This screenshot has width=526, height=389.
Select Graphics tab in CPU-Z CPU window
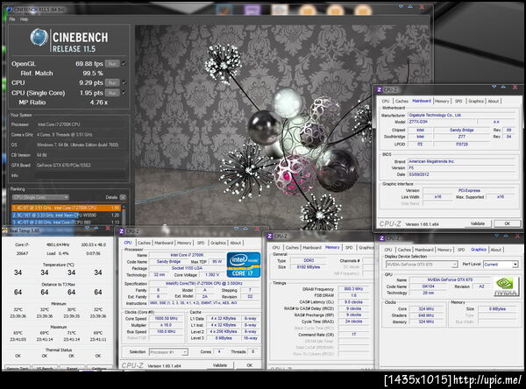218,243
